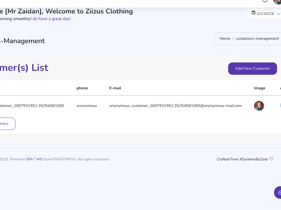Click the calendar icon beside the date
This screenshot has height=210, width=281.
click(253, 13)
